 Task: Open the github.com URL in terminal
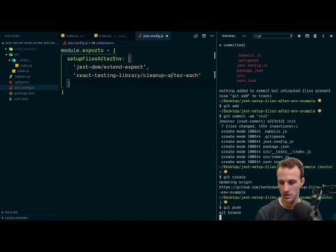pos(248,188)
